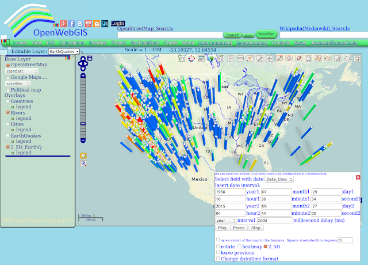Screen dimensions: 368x265
Task: Open the YouTube social icon
Action: [x=88, y=24]
